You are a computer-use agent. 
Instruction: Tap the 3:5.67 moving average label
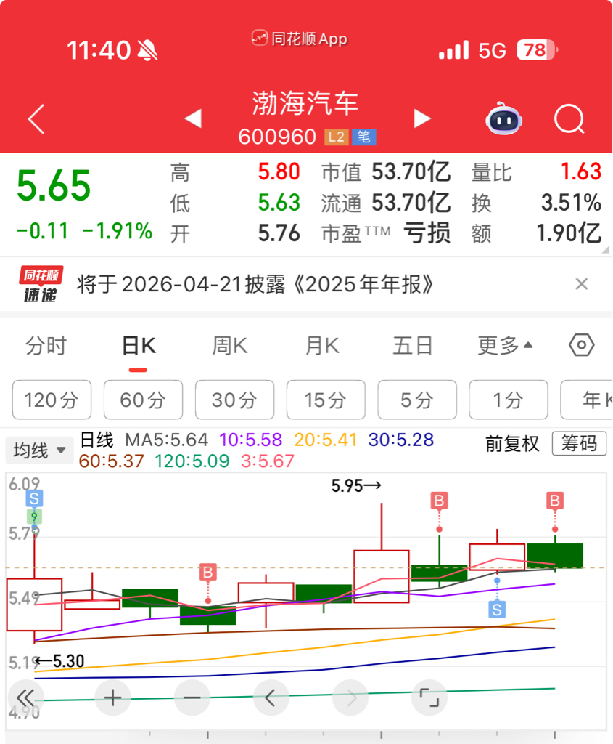click(x=268, y=461)
